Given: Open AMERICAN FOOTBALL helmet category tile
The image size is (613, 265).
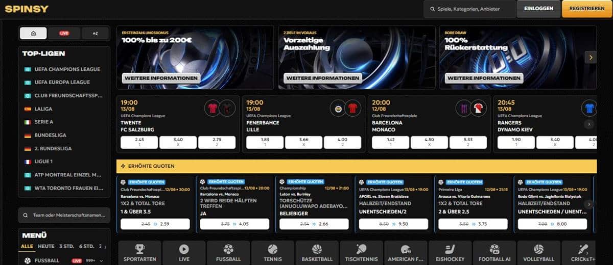Looking at the screenshot, I should [x=406, y=253].
